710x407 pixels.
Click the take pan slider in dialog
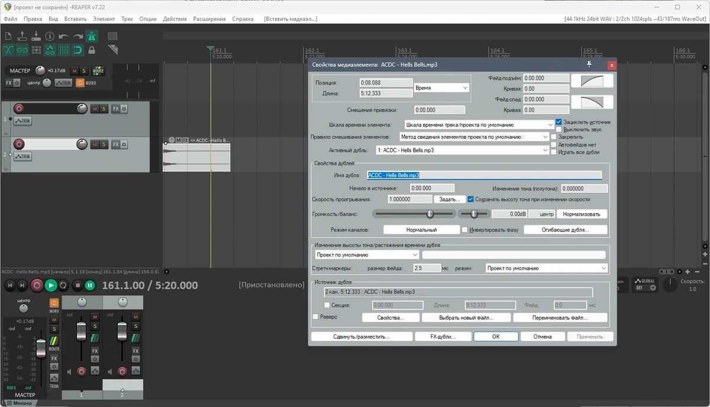click(x=473, y=214)
